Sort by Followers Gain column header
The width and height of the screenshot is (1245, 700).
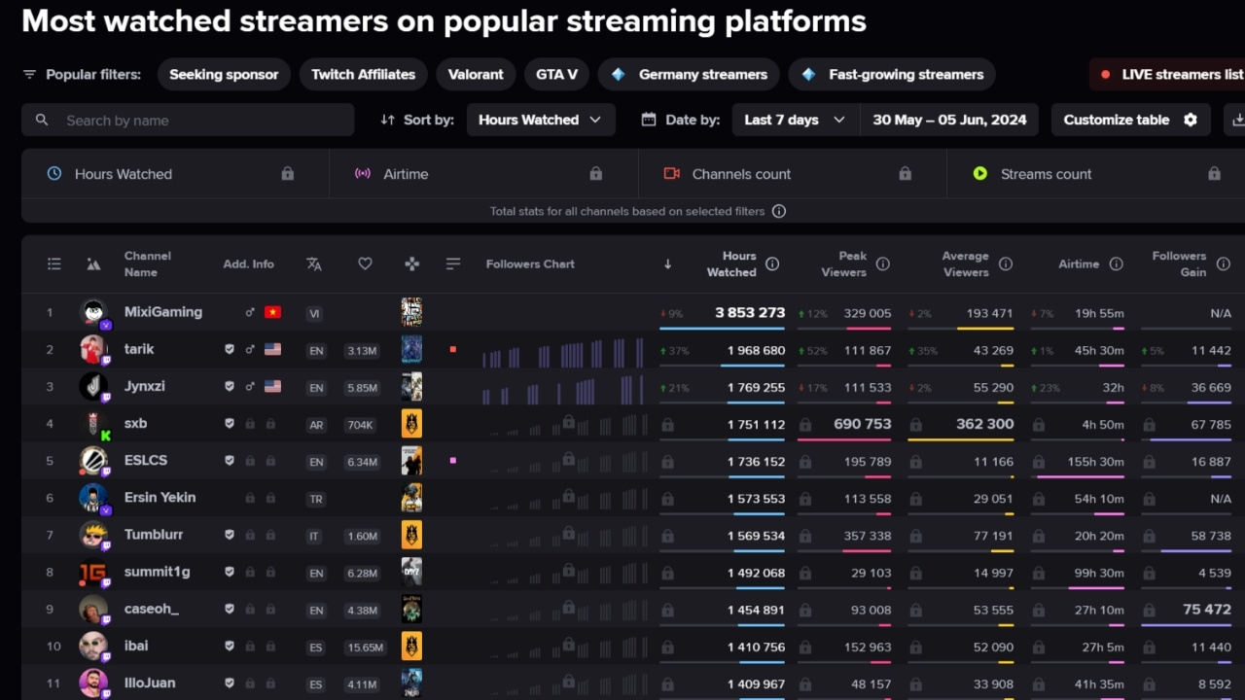click(x=1179, y=263)
